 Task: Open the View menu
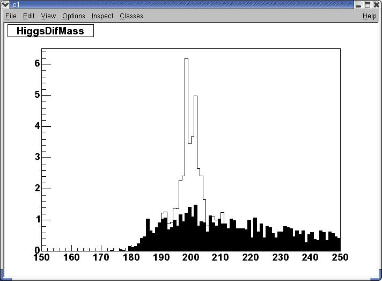click(48, 16)
